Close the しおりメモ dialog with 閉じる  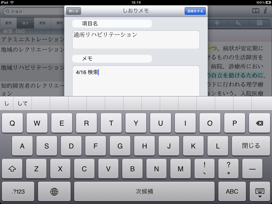tap(74, 11)
